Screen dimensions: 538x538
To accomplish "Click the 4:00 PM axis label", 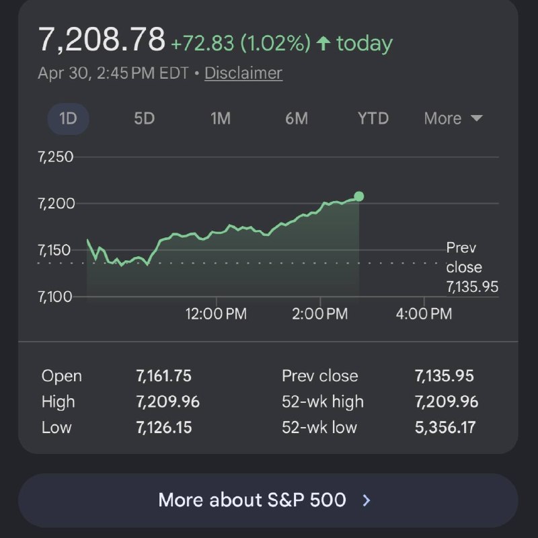I will 424,313.
